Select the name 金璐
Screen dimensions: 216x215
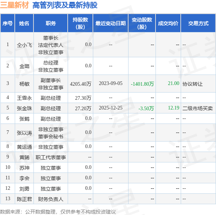point(24,66)
